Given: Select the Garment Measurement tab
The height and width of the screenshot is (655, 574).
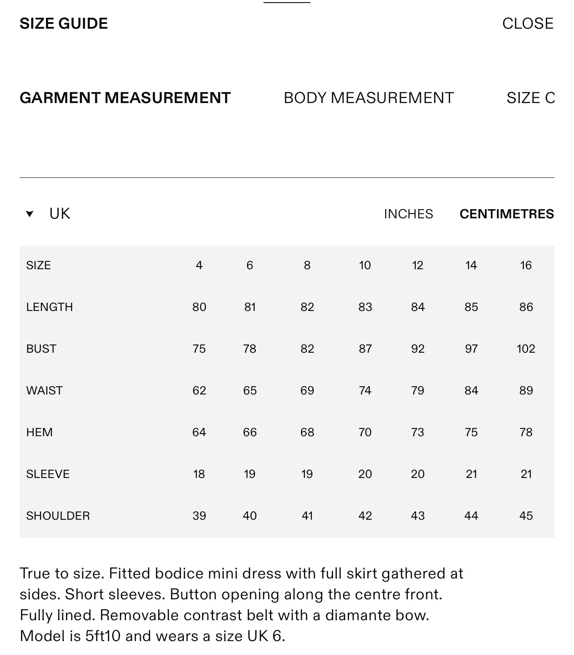Looking at the screenshot, I should pyautogui.click(x=125, y=98).
